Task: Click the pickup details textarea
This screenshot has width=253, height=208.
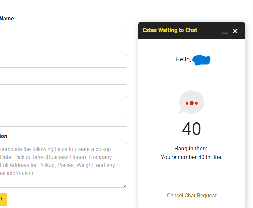Action: pos(63,165)
